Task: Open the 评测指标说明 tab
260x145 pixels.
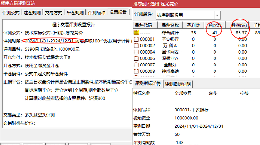Action: 178,84
